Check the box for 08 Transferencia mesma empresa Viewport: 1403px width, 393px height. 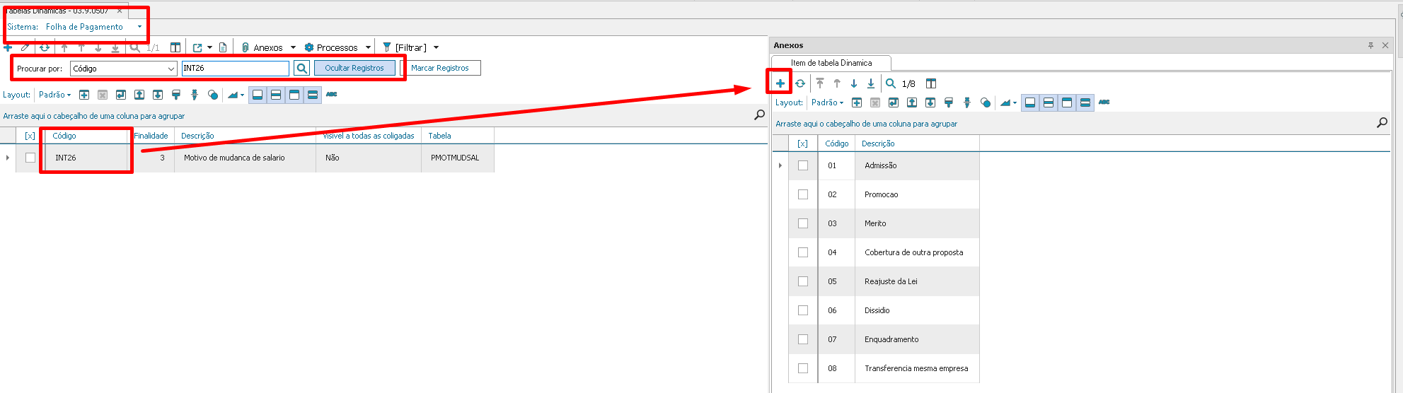click(x=803, y=368)
